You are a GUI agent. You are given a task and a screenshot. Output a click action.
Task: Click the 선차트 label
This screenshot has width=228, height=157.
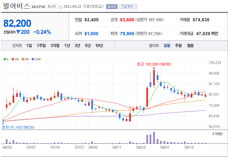click(x=17, y=46)
